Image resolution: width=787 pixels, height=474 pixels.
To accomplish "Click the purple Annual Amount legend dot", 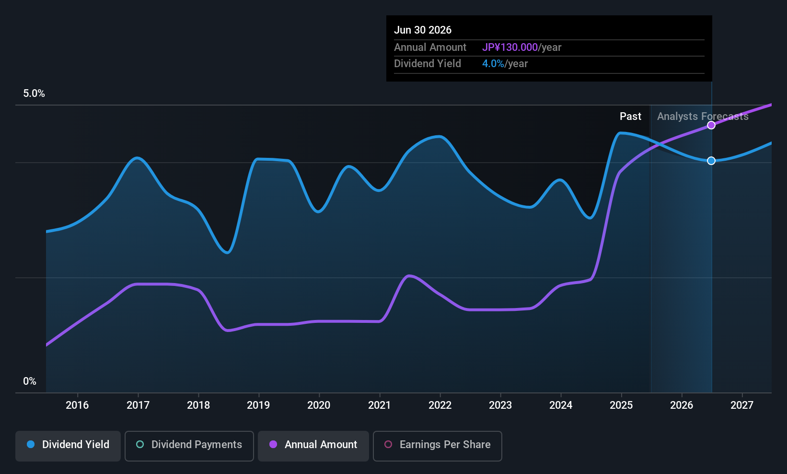I will (273, 444).
